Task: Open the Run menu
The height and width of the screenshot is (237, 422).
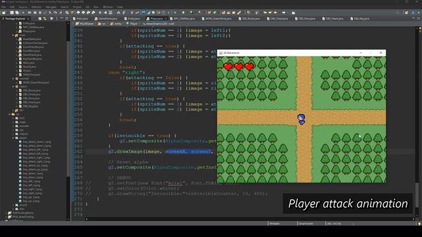Action: coord(96,7)
